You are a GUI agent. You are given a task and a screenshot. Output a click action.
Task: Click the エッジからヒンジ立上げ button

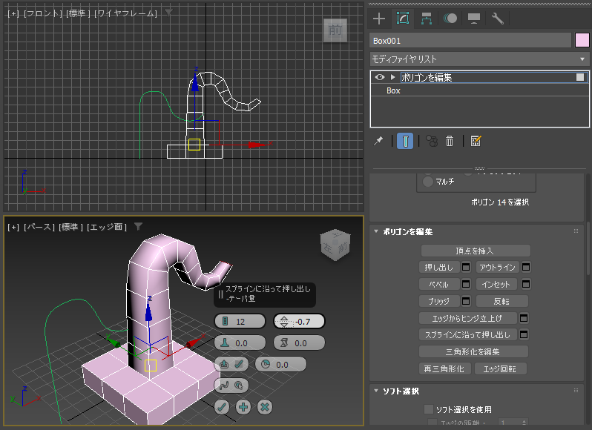[467, 318]
